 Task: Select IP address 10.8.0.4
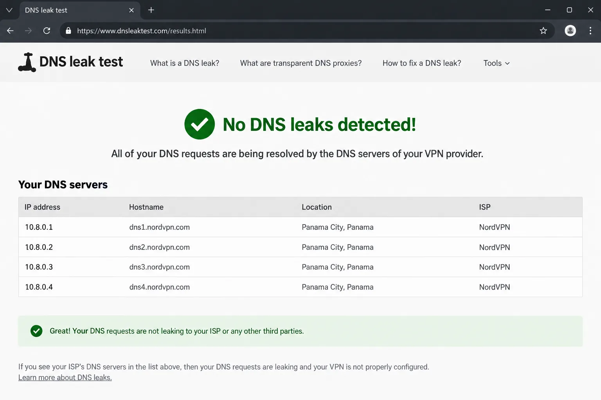pos(39,287)
